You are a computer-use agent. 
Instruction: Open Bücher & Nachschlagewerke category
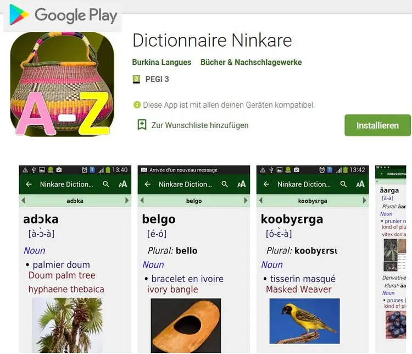click(x=251, y=62)
